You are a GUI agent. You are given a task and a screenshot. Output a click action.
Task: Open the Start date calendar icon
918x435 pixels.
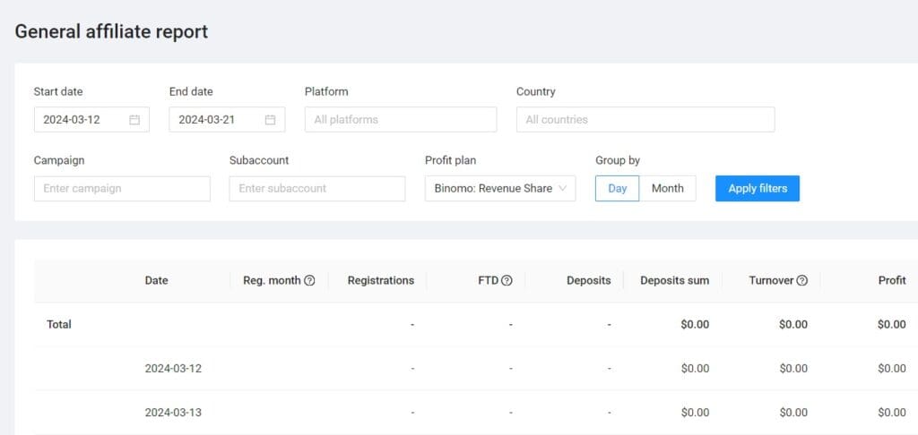[134, 120]
